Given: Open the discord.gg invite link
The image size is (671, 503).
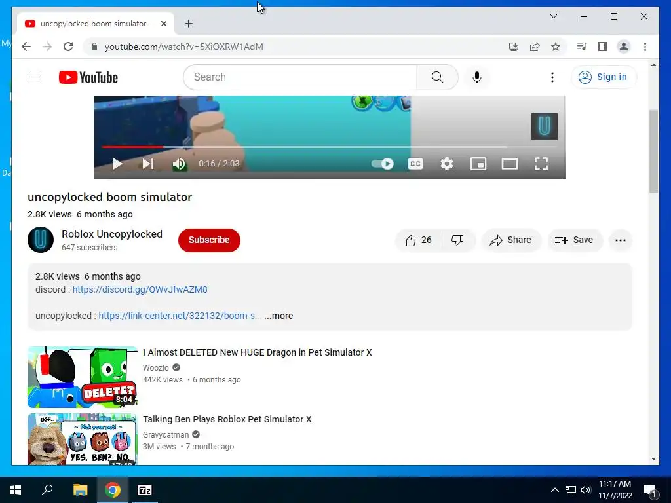Looking at the screenshot, I should (x=140, y=289).
